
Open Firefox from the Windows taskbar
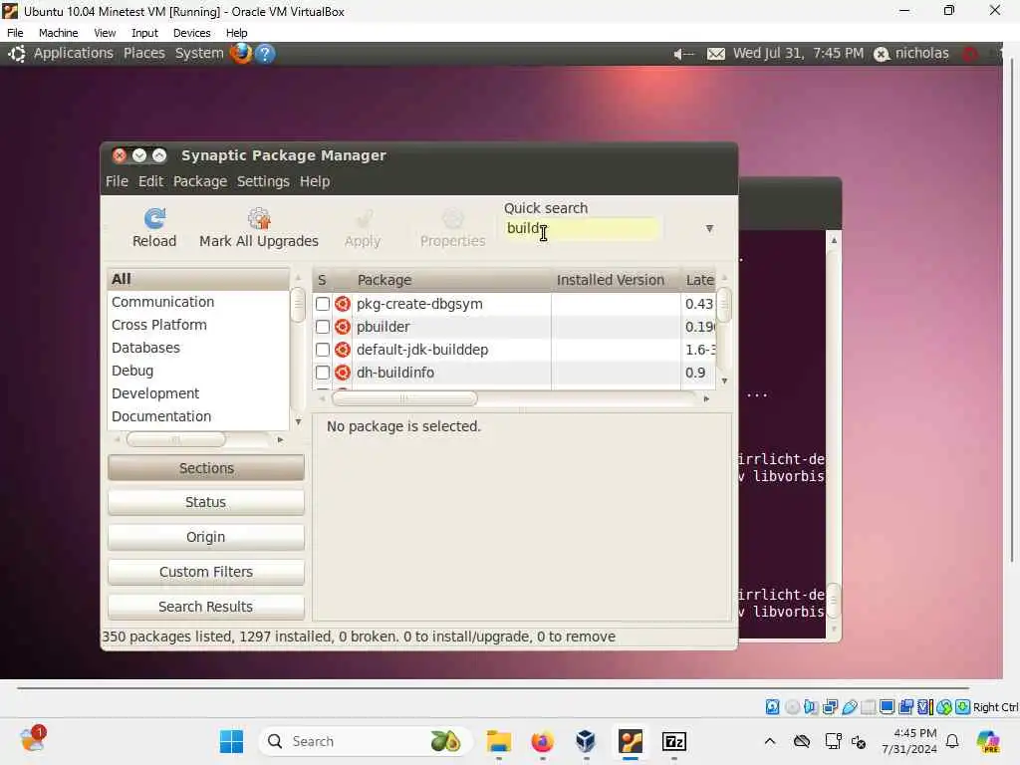click(543, 741)
